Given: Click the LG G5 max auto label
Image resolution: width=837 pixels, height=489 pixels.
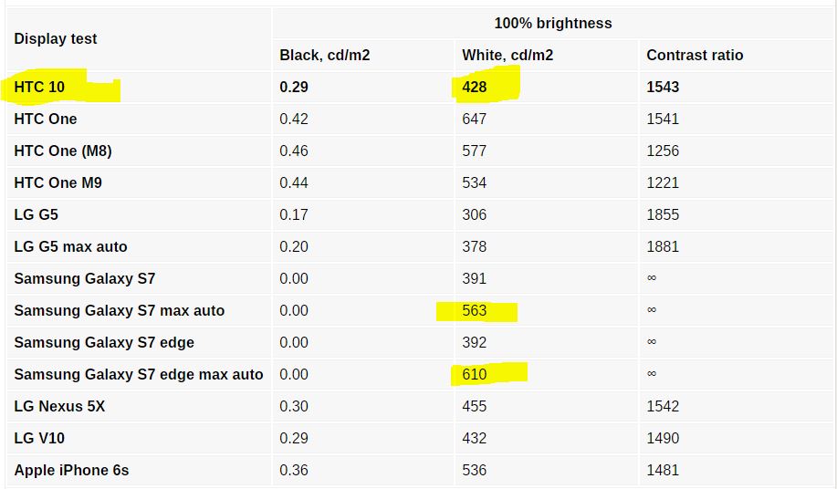Looking at the screenshot, I should coord(70,247).
